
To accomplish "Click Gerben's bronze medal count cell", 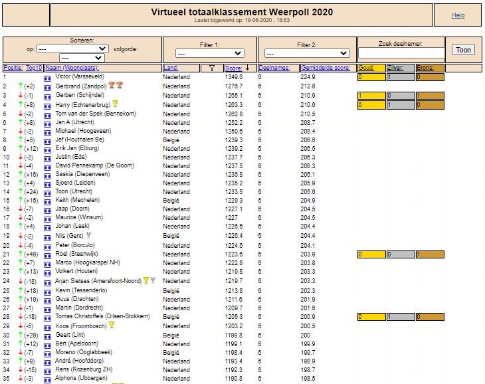I will coord(430,96).
